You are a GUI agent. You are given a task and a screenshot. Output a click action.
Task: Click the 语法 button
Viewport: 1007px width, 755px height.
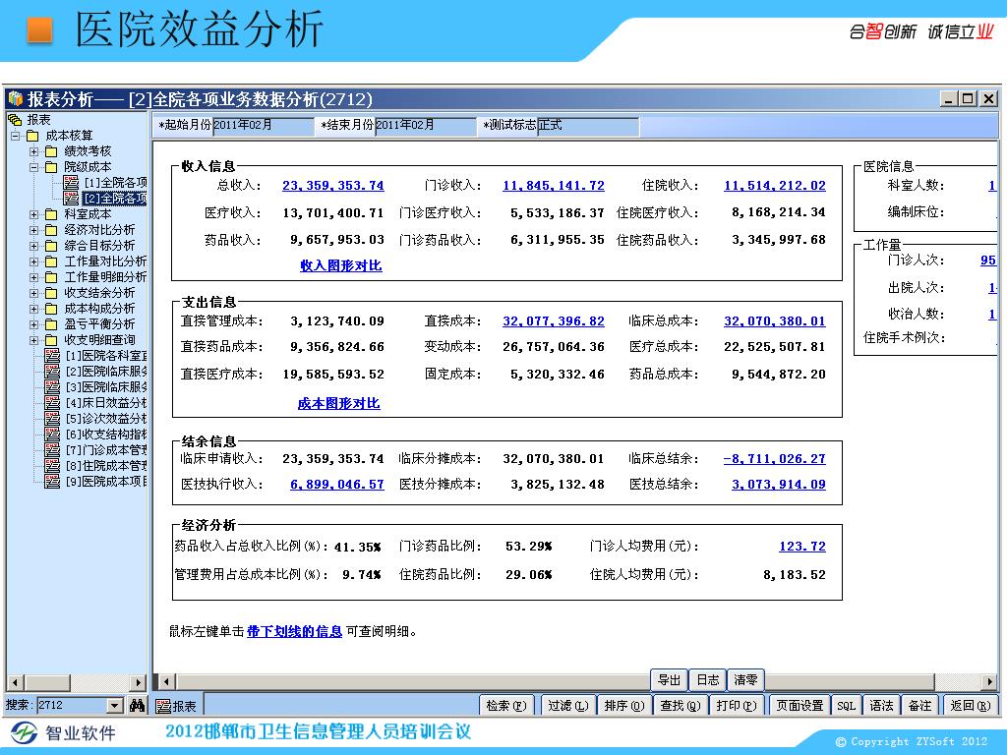881,706
